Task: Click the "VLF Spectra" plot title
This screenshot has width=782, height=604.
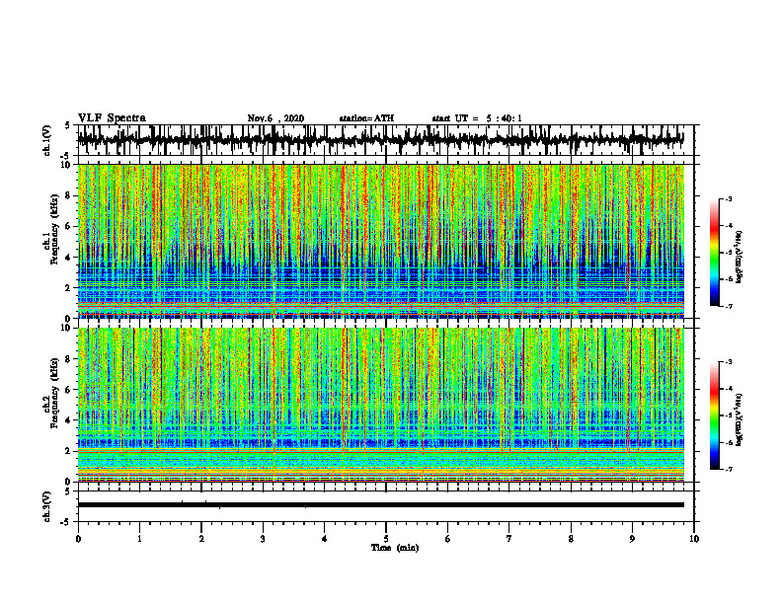Action: [x=112, y=118]
